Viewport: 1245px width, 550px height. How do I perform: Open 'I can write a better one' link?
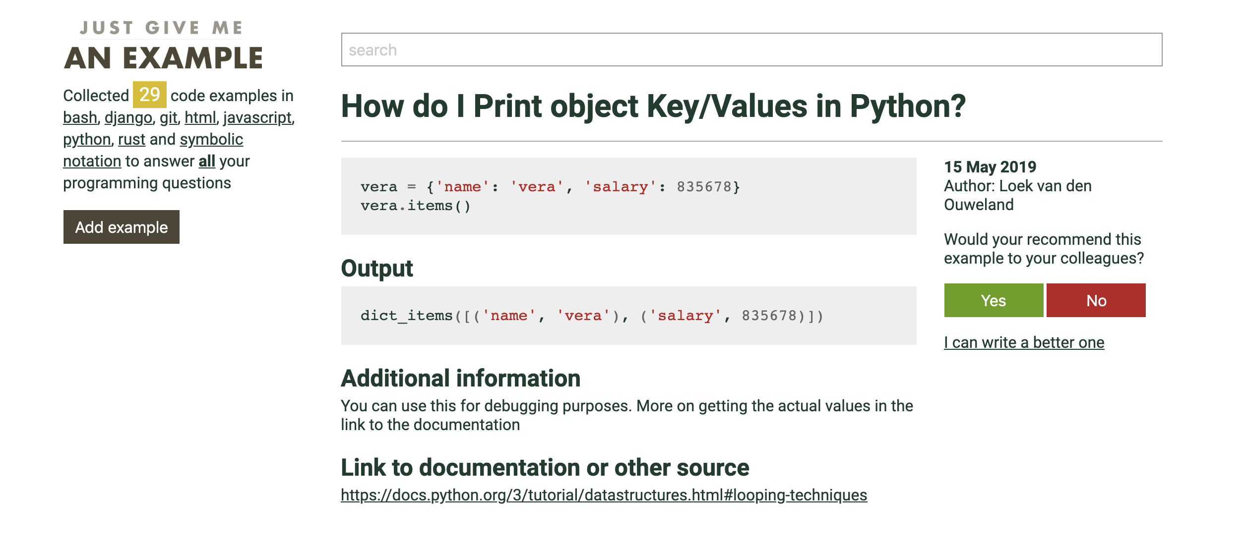[x=1024, y=342]
